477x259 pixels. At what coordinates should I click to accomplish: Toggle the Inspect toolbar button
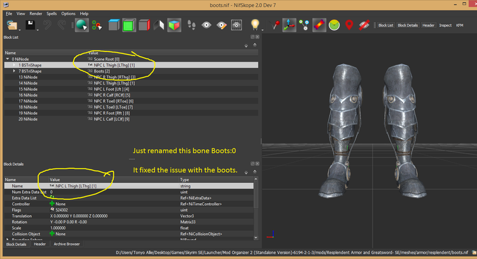tap(445, 25)
